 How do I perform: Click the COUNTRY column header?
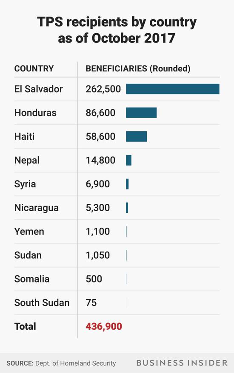(x=34, y=68)
